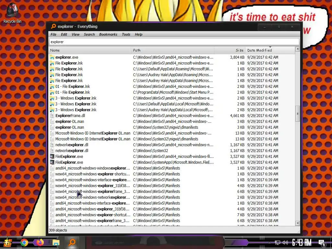Click icon of FileExplorer.exe in WinSxS path

(52, 157)
